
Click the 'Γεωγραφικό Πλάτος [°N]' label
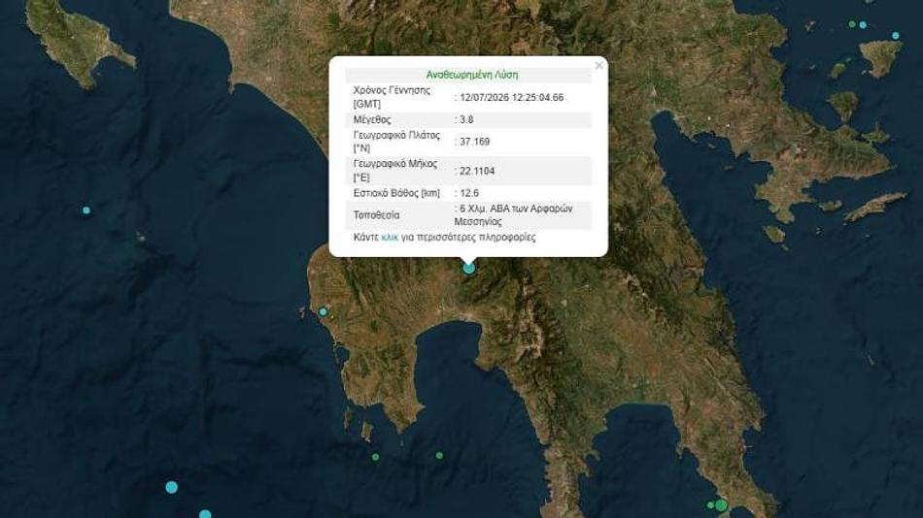coord(396,142)
